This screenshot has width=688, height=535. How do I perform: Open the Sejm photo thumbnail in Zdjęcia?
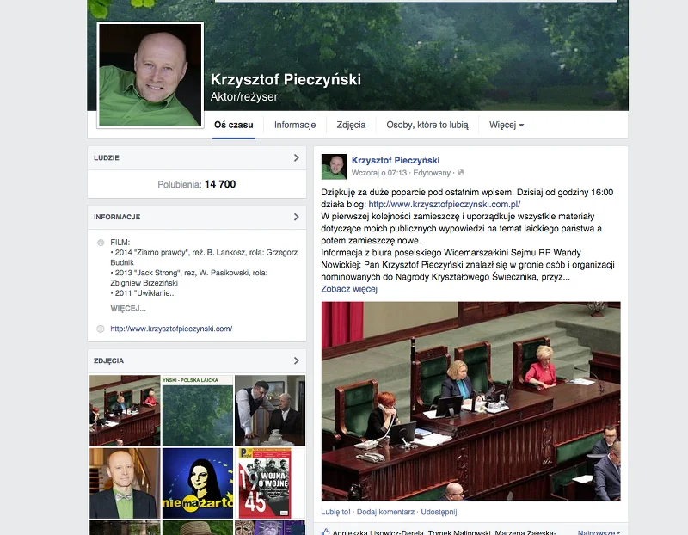click(125, 410)
